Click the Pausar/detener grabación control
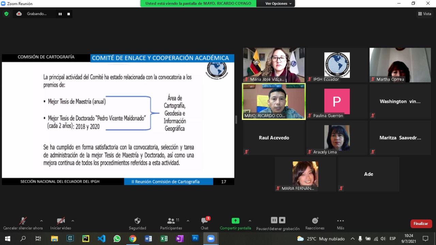The width and height of the screenshot is (436, 245). (x=278, y=224)
